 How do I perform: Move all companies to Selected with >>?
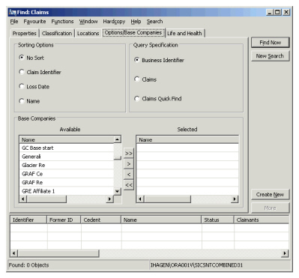129,153
